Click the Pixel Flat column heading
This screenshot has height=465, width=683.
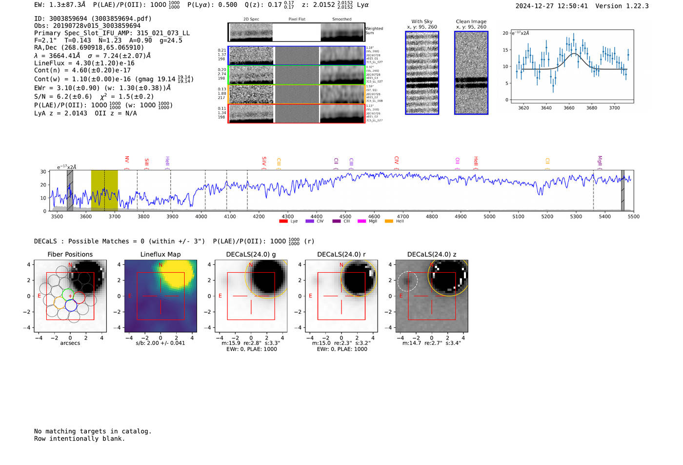pos(297,20)
